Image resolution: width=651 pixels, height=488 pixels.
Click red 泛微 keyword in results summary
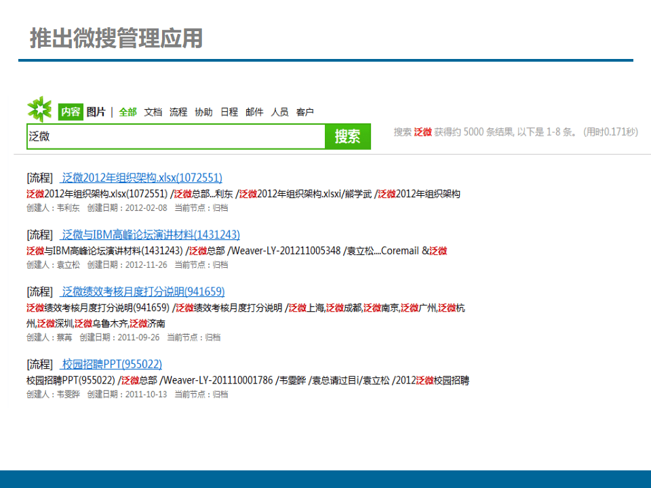[x=422, y=132]
